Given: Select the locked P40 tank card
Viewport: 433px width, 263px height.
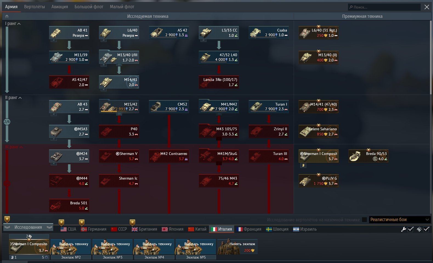Looking at the screenshot, I should [119, 131].
